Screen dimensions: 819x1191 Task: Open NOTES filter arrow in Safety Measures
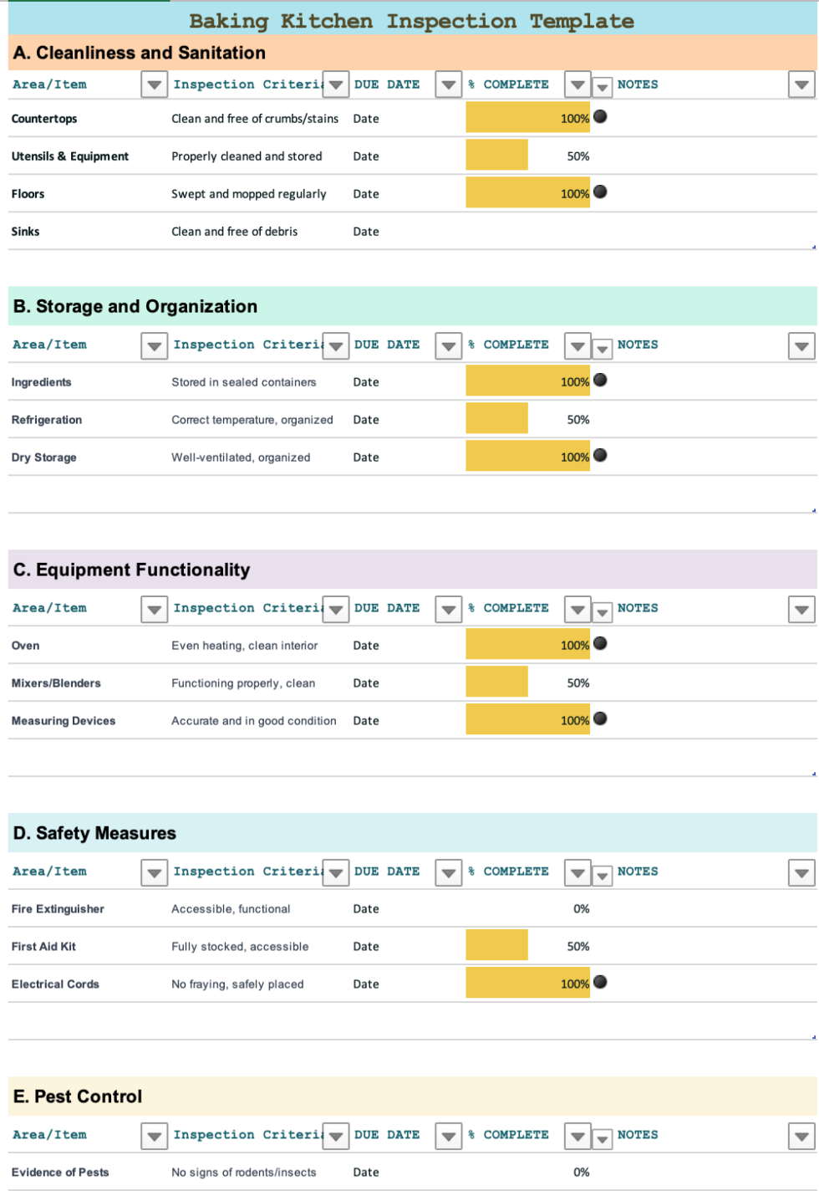pos(801,872)
